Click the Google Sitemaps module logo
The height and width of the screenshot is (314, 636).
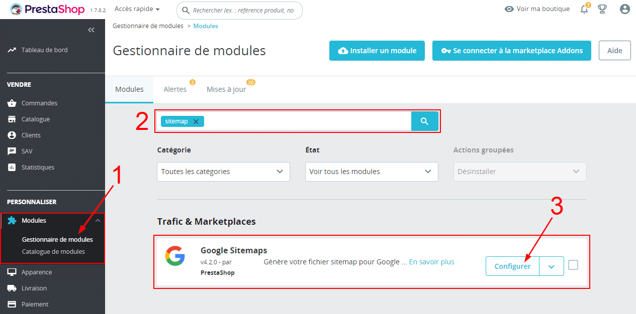(174, 256)
